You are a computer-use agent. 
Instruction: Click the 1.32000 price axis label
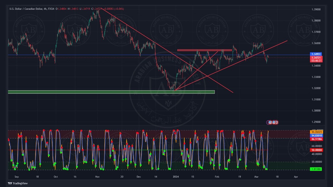click(x=316, y=88)
